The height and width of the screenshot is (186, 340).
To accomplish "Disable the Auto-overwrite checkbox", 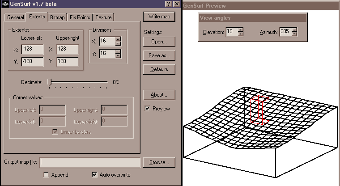I will coord(94,175).
